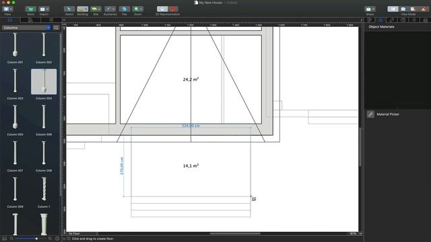431x242 pixels.
Task: Open the first inspector tab icon
Action: pos(370,19)
